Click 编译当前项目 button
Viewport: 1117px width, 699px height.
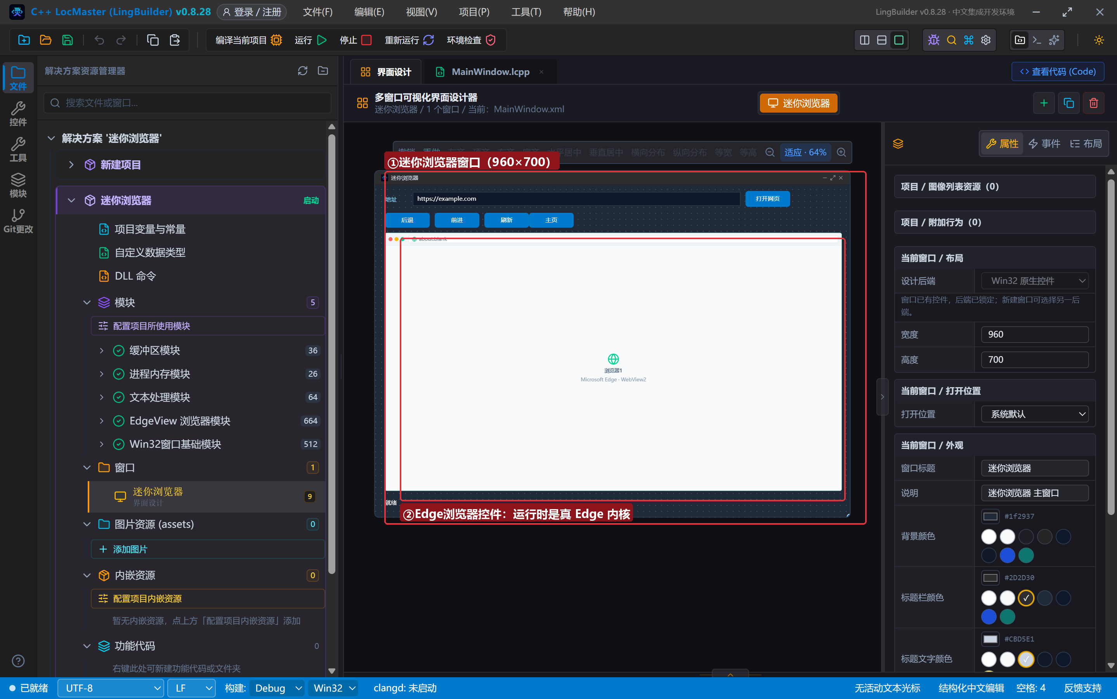248,40
